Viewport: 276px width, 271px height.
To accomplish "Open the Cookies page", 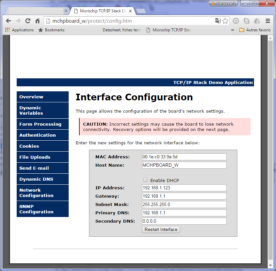I will tap(43, 146).
